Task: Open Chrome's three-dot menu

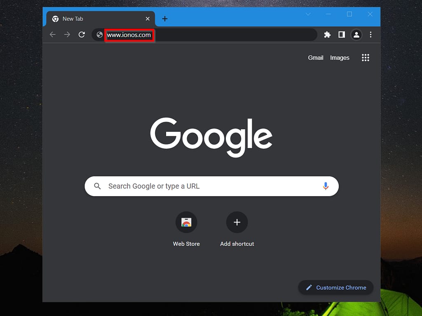Action: [x=370, y=35]
